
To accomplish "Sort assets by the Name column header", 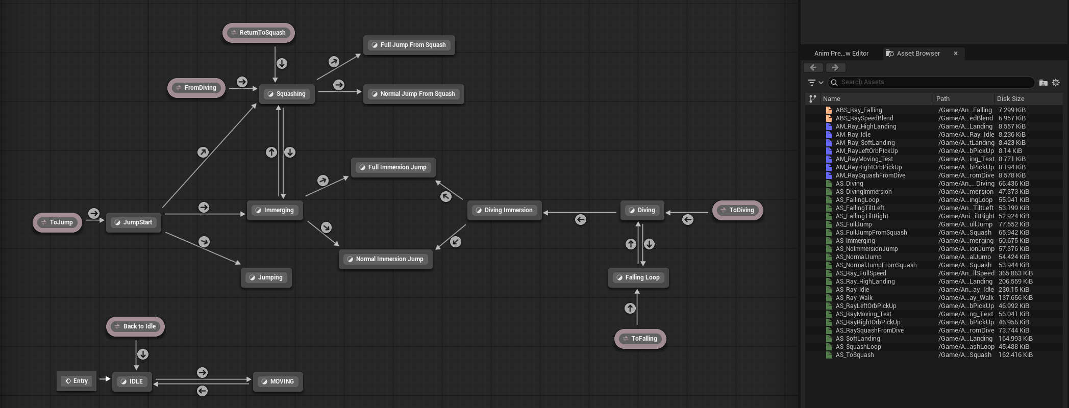I will pos(877,99).
